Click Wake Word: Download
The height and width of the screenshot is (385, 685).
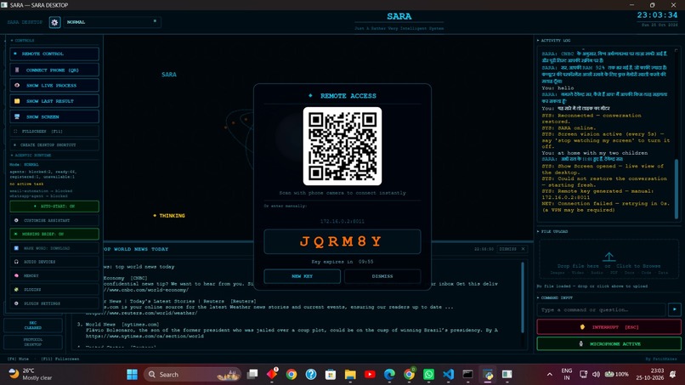(54, 248)
